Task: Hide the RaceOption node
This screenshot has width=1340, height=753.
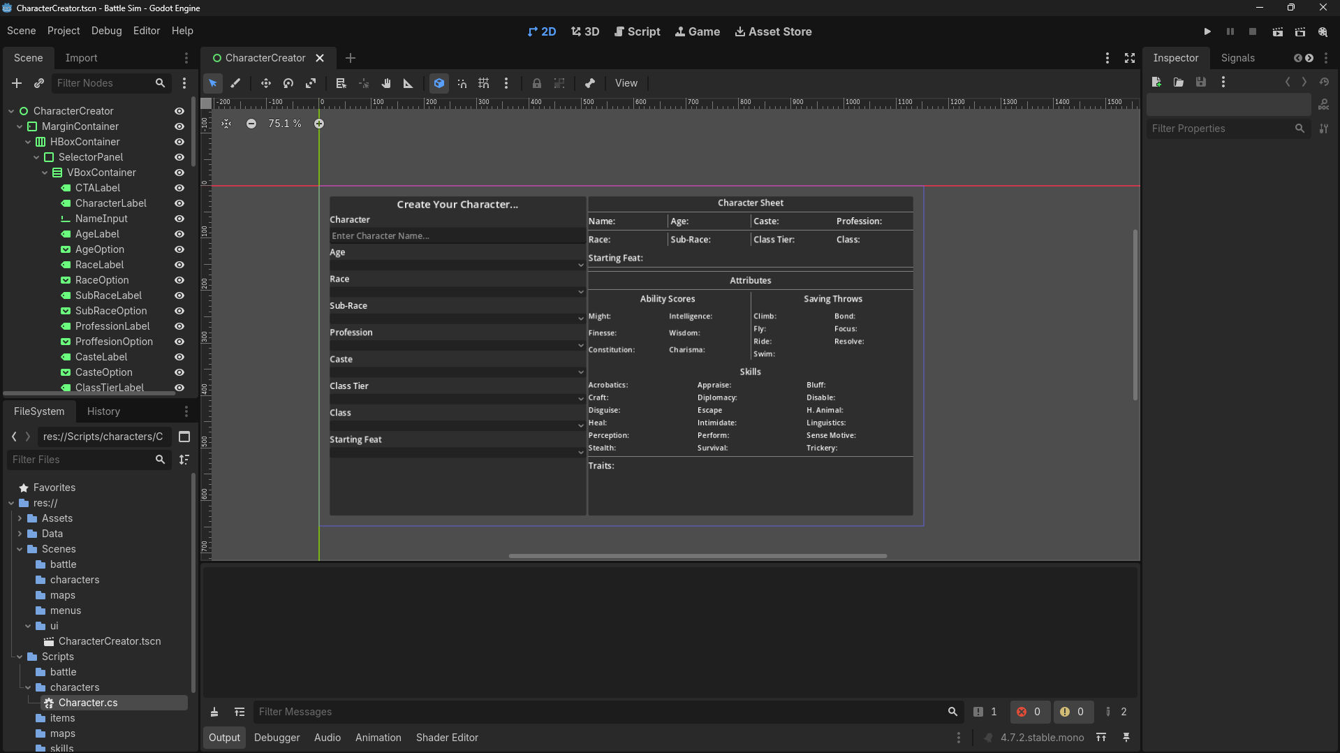Action: click(x=179, y=280)
